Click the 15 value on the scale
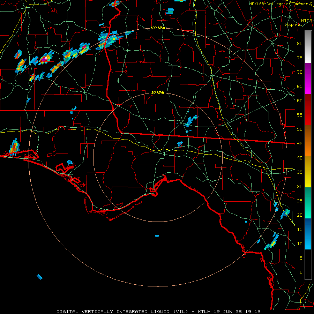 point(300,229)
